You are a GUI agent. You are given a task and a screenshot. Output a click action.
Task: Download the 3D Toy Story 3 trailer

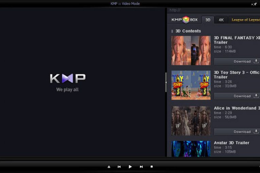(x=237, y=96)
